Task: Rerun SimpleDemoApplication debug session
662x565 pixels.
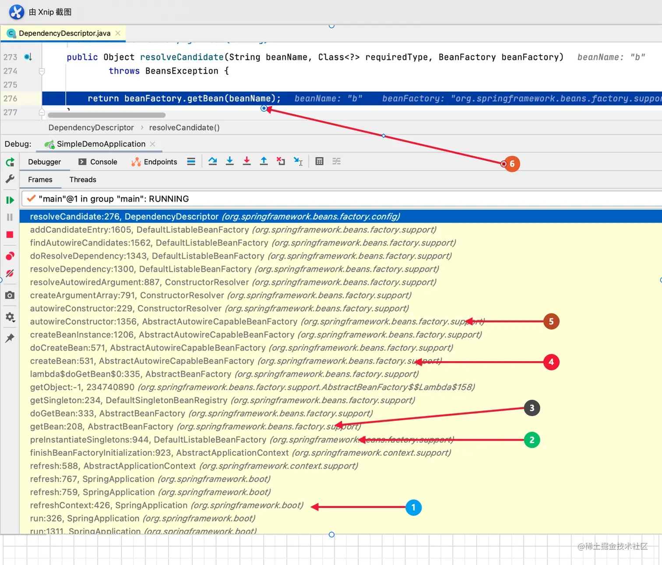Action: point(10,162)
